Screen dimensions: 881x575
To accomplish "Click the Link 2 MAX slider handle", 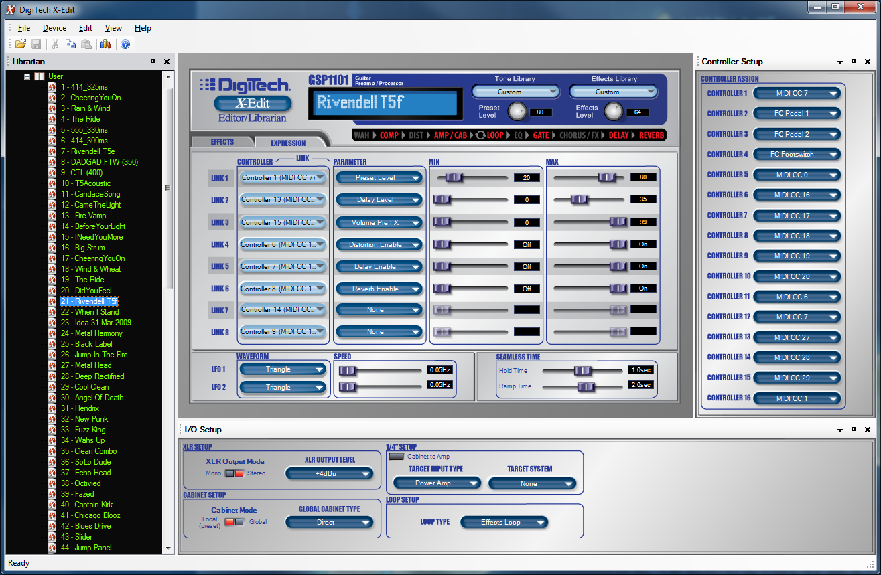I will 580,199.
